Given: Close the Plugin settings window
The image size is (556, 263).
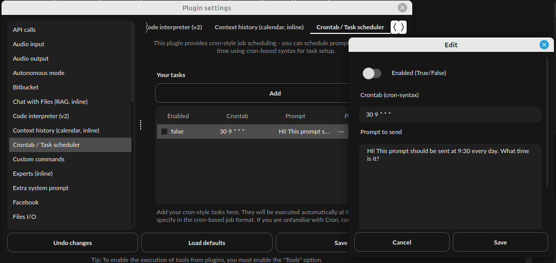Looking at the screenshot, I should click(x=402, y=8).
